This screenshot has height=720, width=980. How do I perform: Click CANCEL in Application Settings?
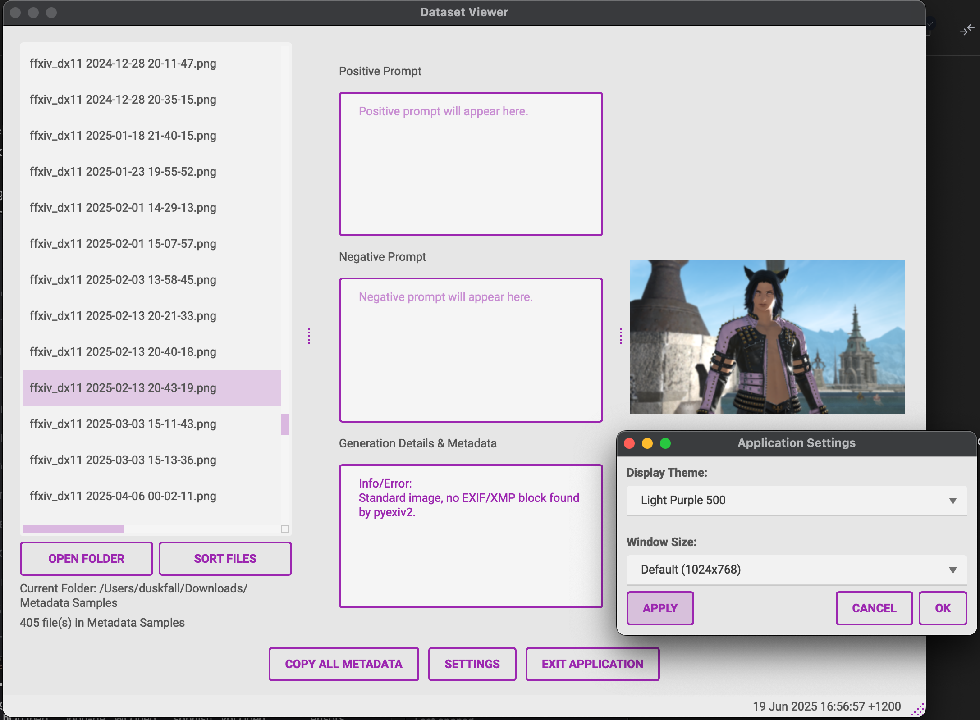coord(874,608)
